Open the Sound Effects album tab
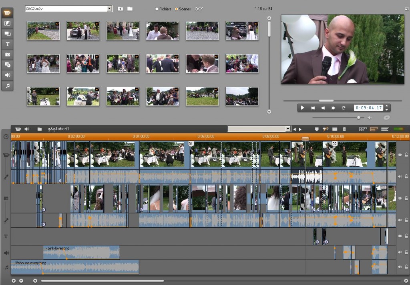This screenshot has height=285, width=410. point(7,75)
